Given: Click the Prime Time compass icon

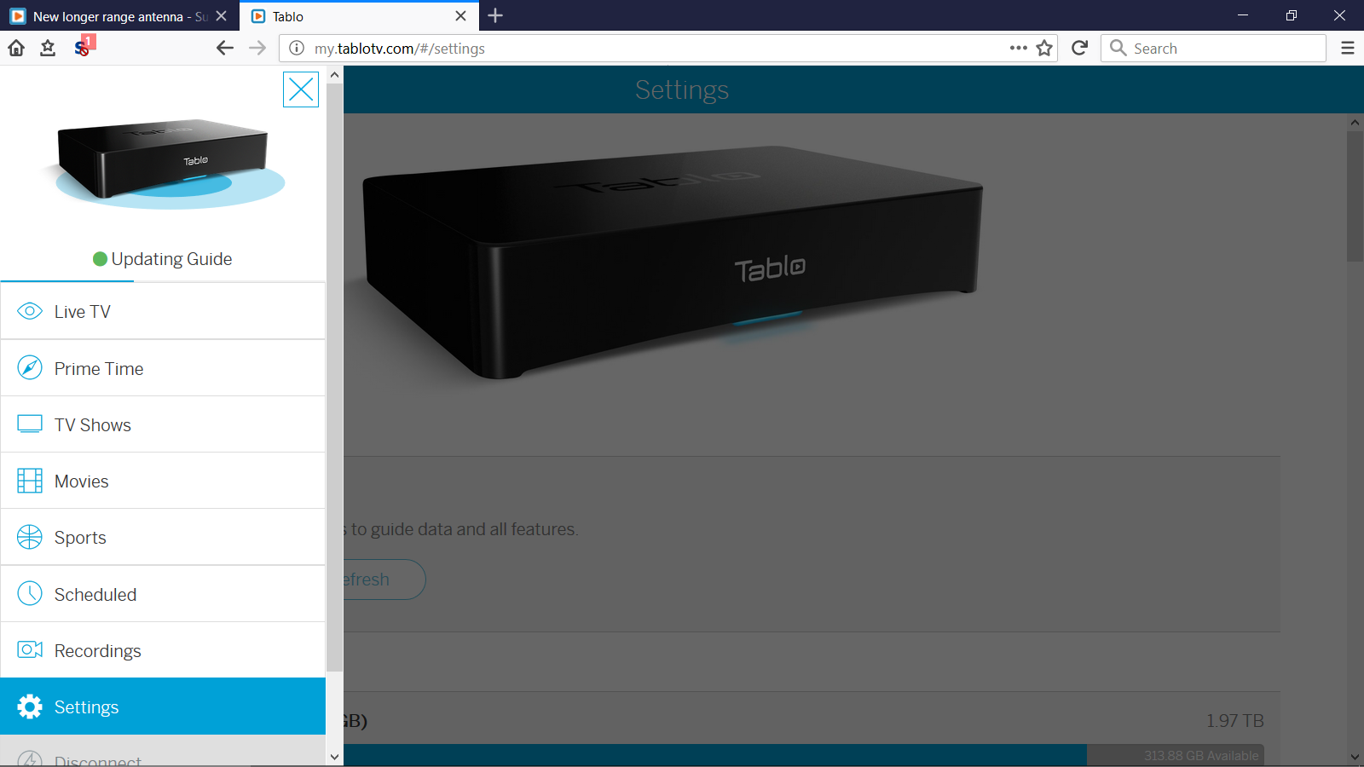Looking at the screenshot, I should 30,367.
